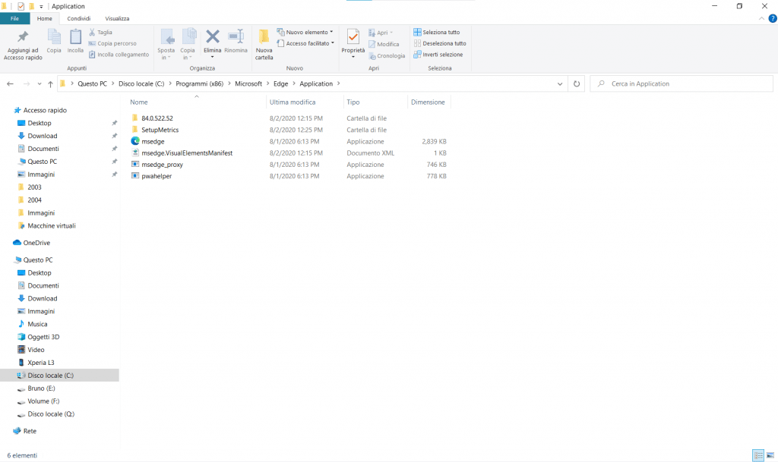This screenshot has height=462, width=778.
Task: Sort files by Ultima modifica column
Action: pos(293,102)
